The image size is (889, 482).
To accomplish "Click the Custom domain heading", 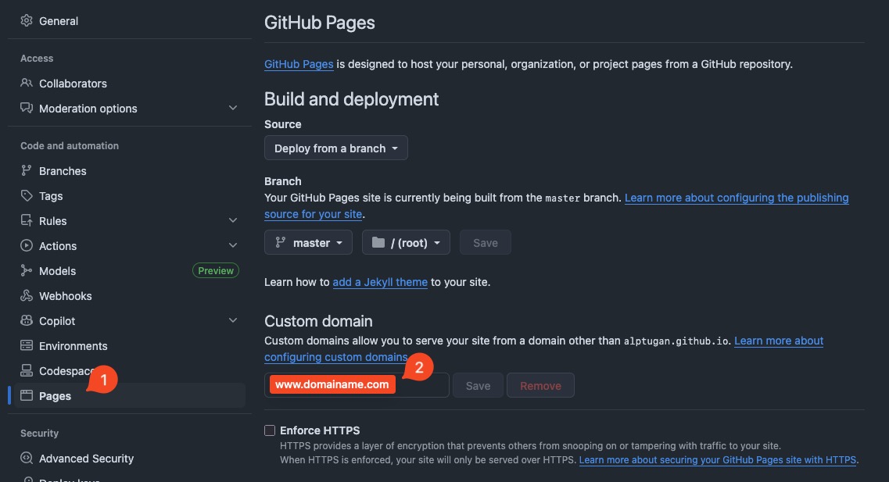I will coord(319,320).
